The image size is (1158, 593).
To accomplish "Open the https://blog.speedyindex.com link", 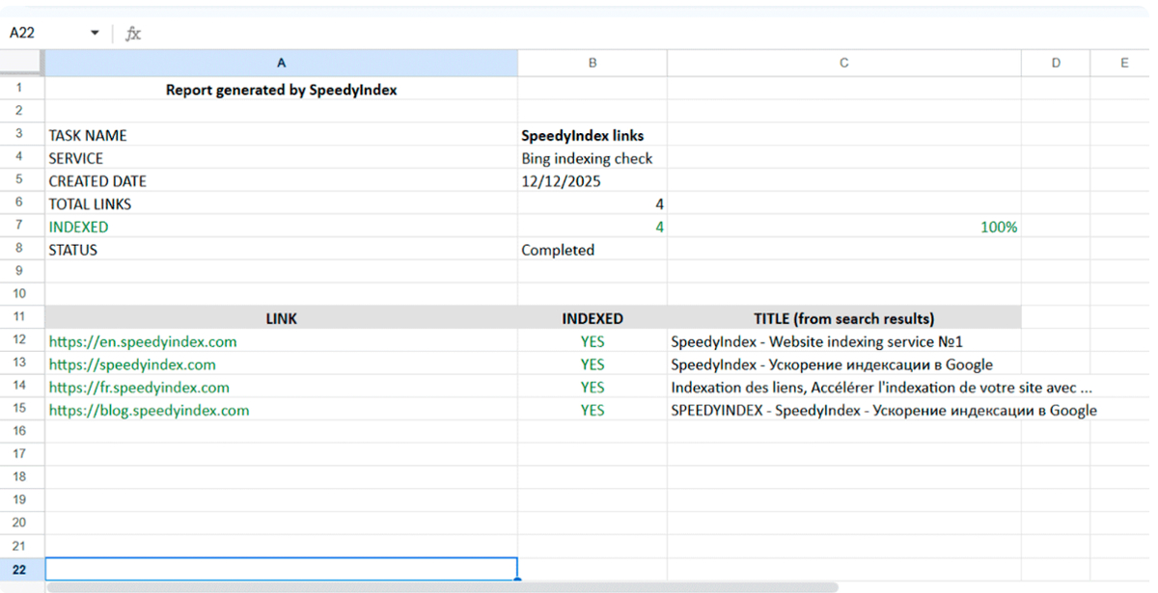I will [x=149, y=411].
